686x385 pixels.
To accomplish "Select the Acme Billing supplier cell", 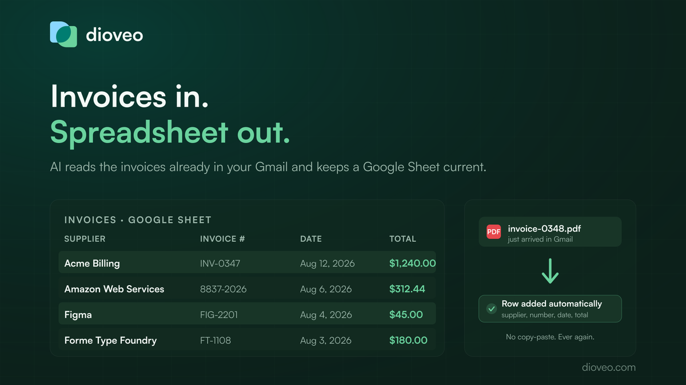I will (92, 264).
